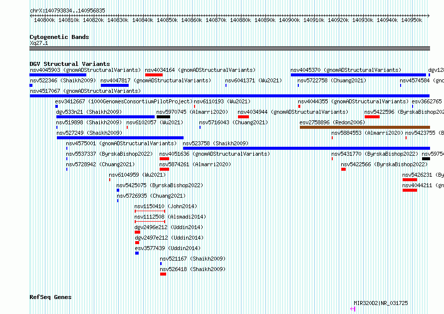This screenshot has height=314, width=444.
Task: Open nsv519898 (Shaikh2009) label
Action: point(89,122)
